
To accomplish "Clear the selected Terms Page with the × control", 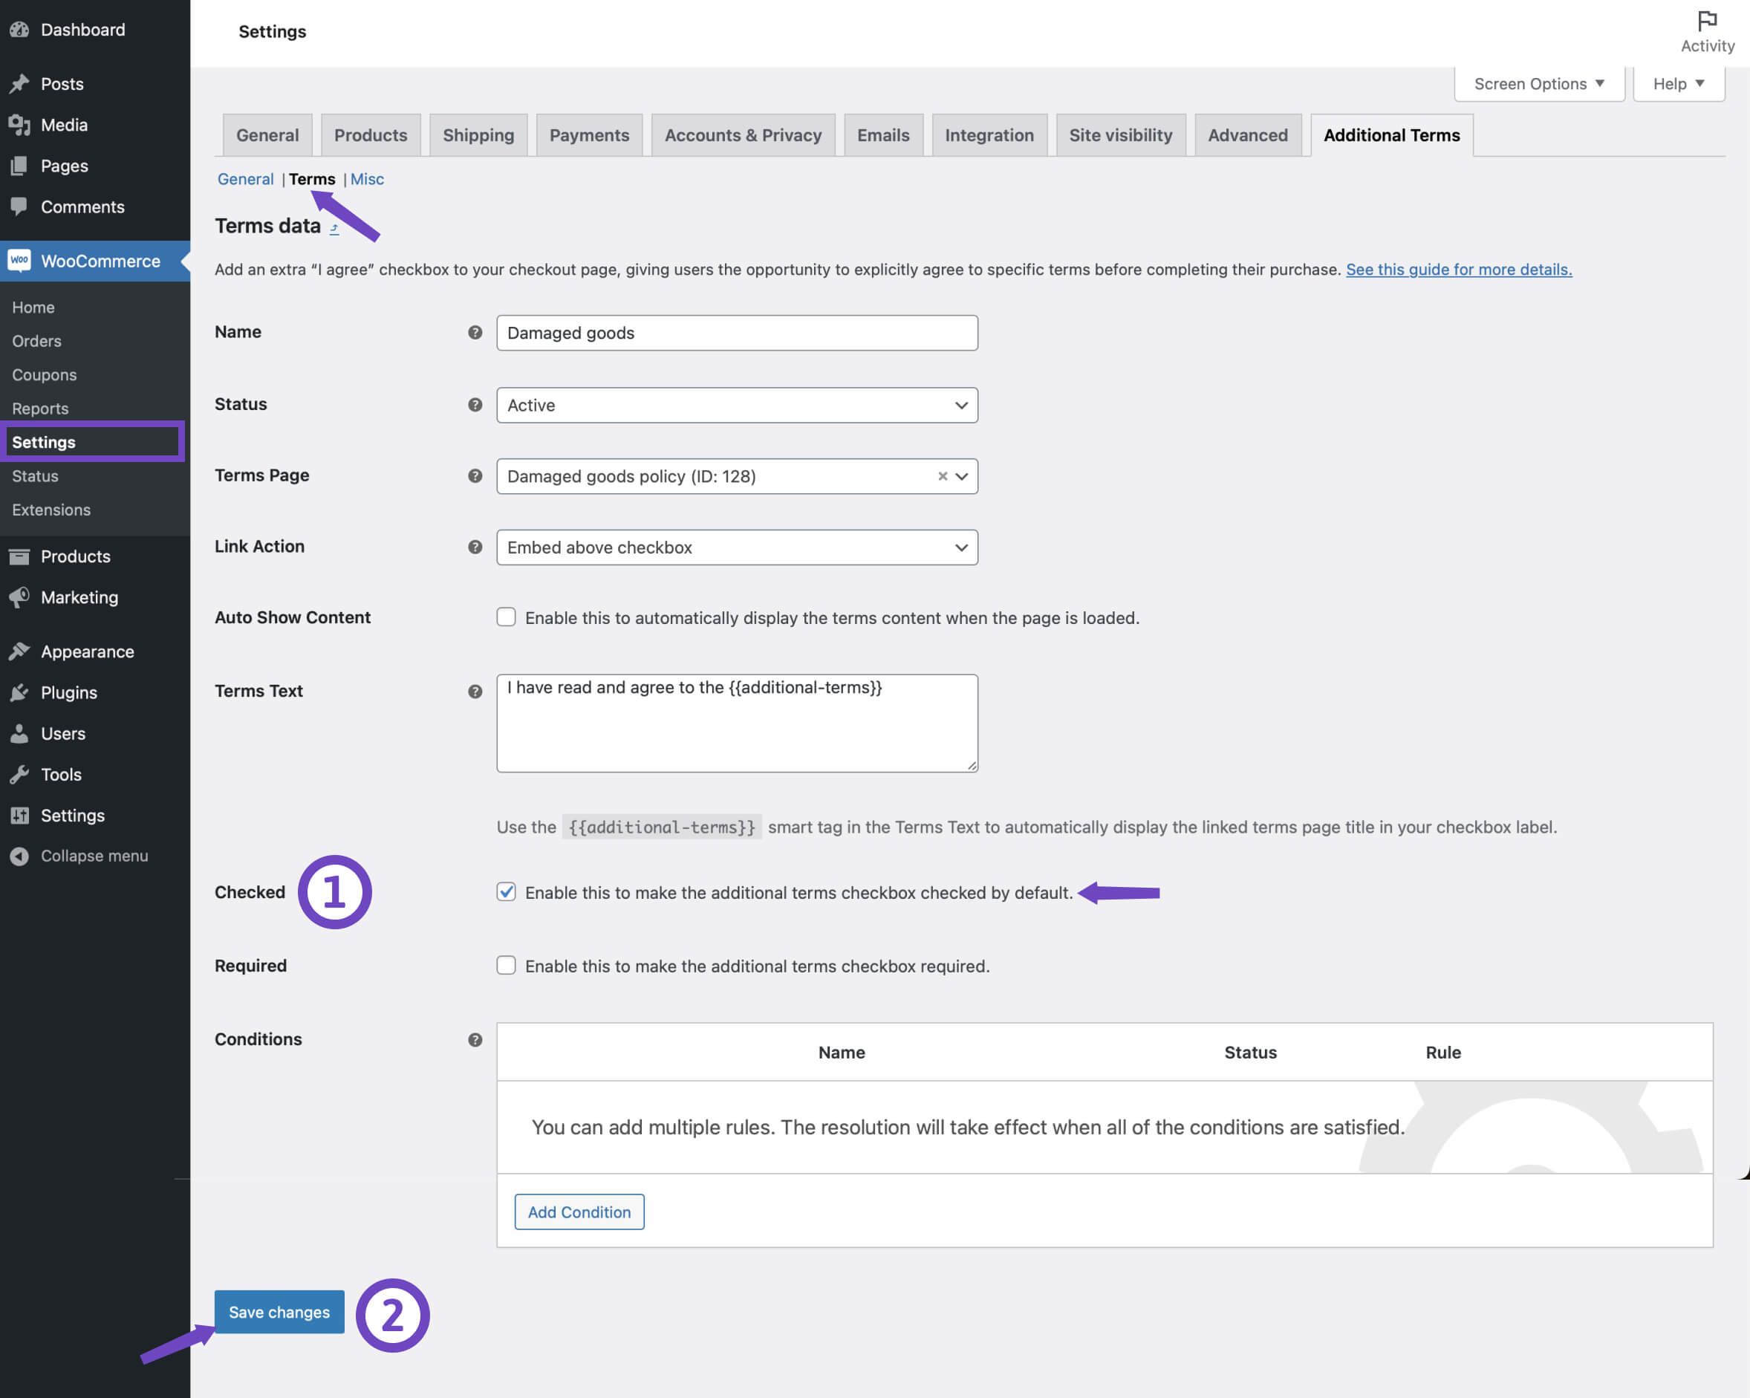I will 942,477.
